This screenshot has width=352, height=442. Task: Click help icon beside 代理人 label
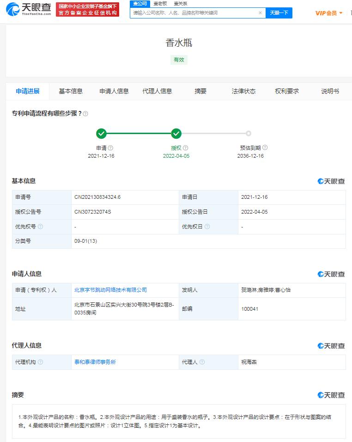point(202,362)
